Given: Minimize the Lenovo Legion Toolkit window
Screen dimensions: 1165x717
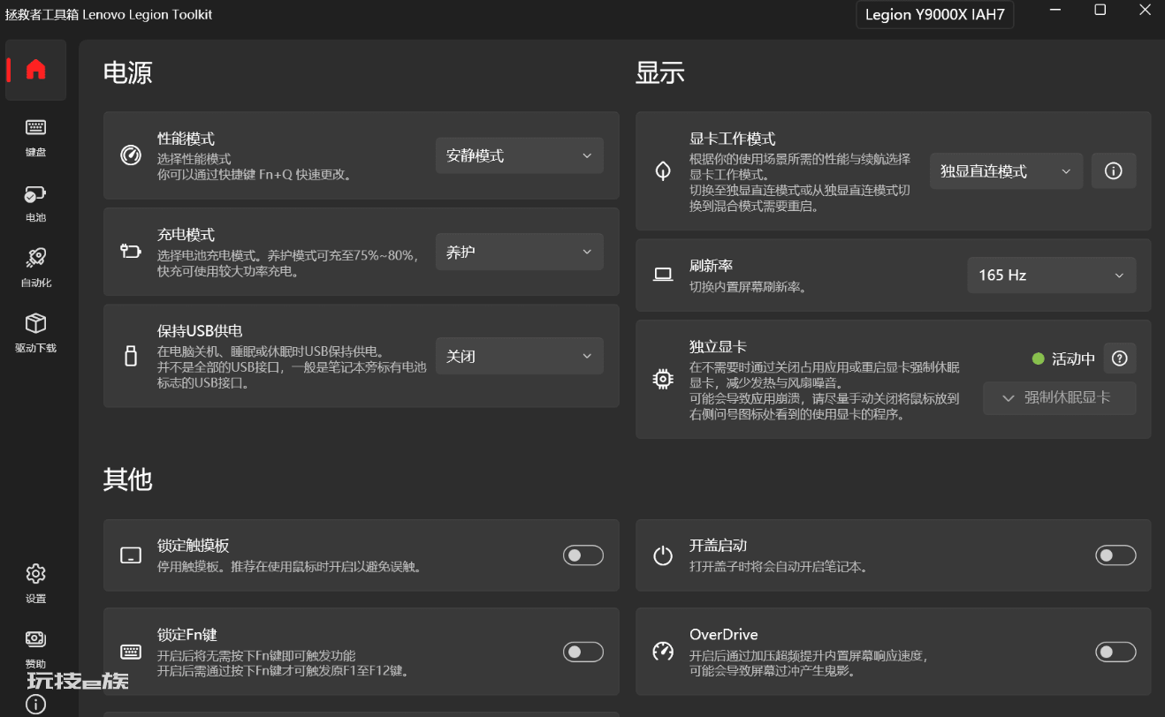Looking at the screenshot, I should [1056, 10].
